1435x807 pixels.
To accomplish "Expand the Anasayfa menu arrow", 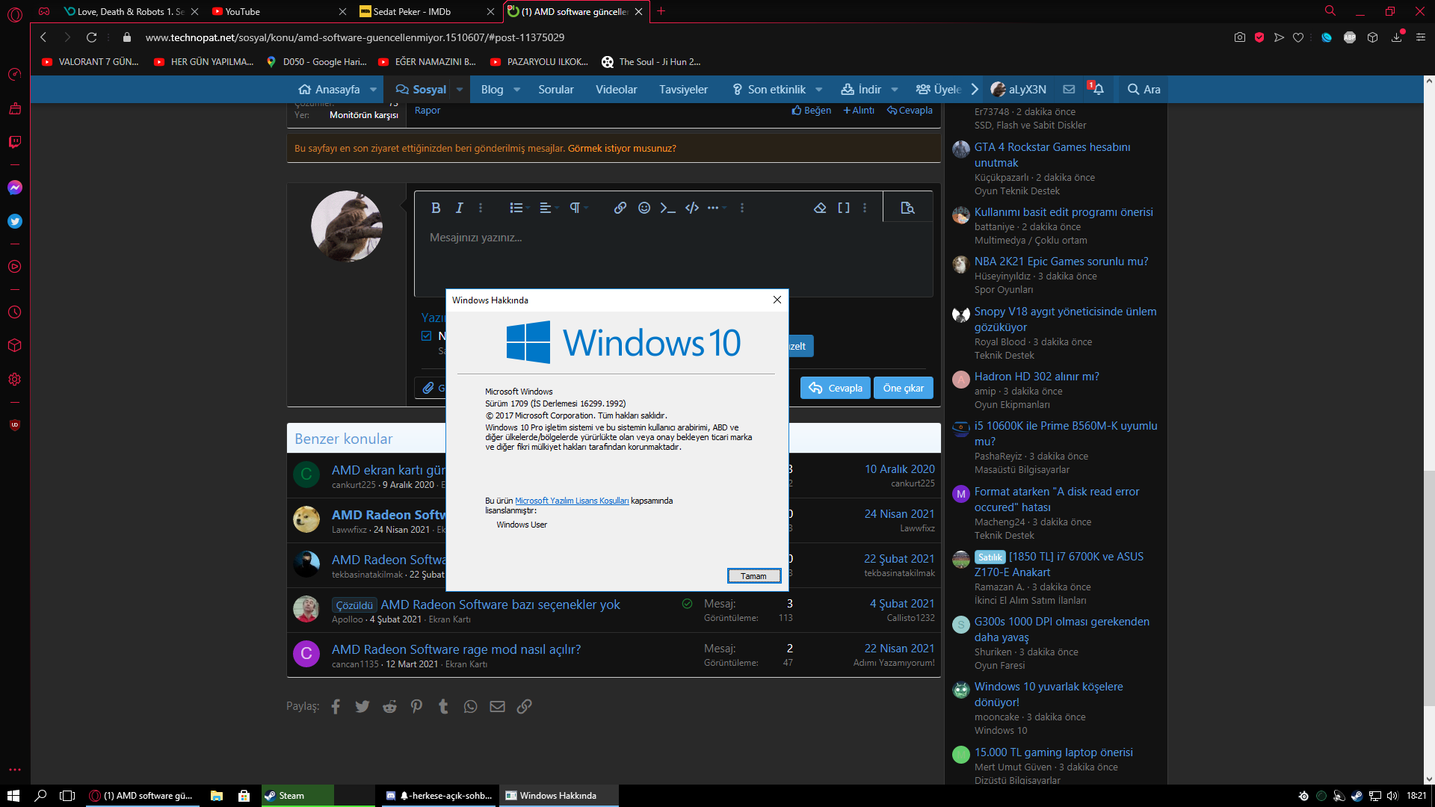I will (373, 90).
